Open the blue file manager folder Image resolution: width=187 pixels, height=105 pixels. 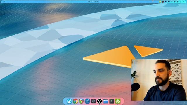click(x=105, y=101)
